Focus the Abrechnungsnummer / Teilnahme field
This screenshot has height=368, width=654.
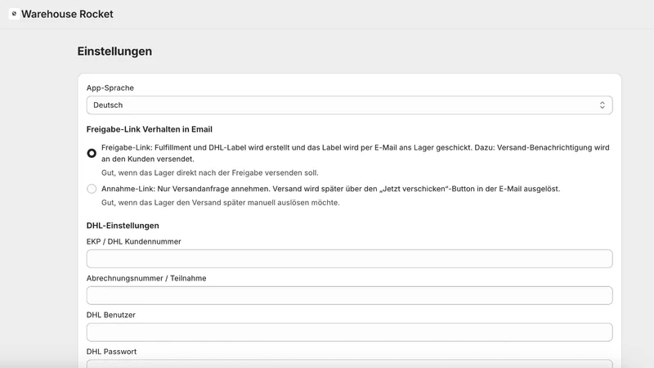point(350,295)
